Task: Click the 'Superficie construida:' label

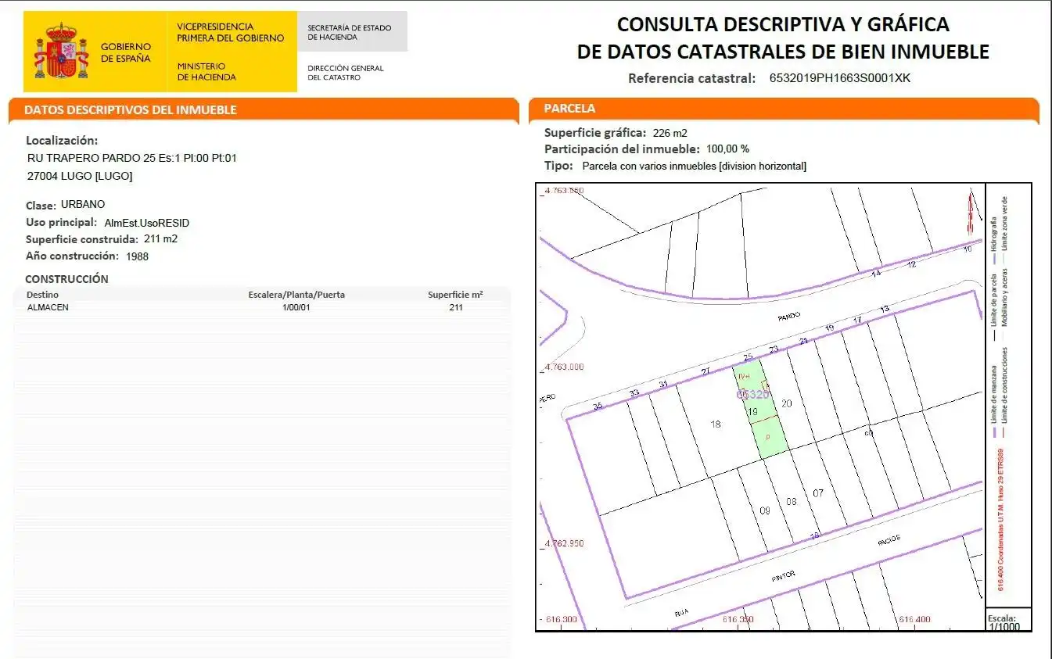Action: coord(82,240)
